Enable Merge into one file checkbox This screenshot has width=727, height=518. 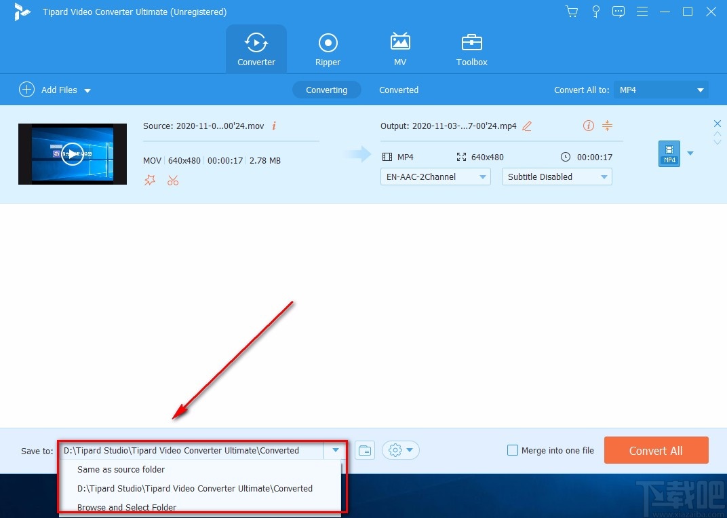(x=512, y=450)
